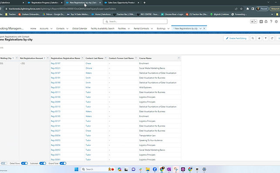The height and width of the screenshot is (173, 280).
Task: Expand Bookings nav dropdown chevron
Action: 168,29
